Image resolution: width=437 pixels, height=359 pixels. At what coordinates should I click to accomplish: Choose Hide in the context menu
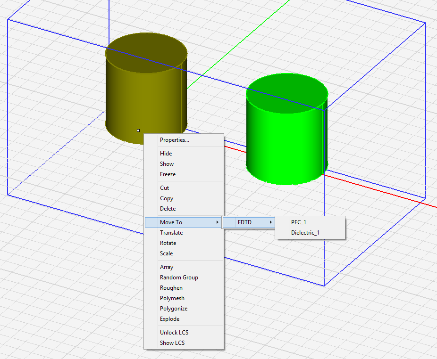pyautogui.click(x=166, y=154)
